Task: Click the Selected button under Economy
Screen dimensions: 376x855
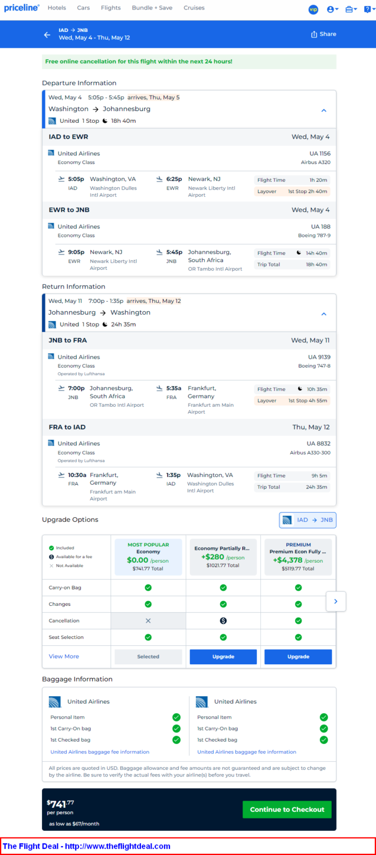Action: [x=148, y=656]
